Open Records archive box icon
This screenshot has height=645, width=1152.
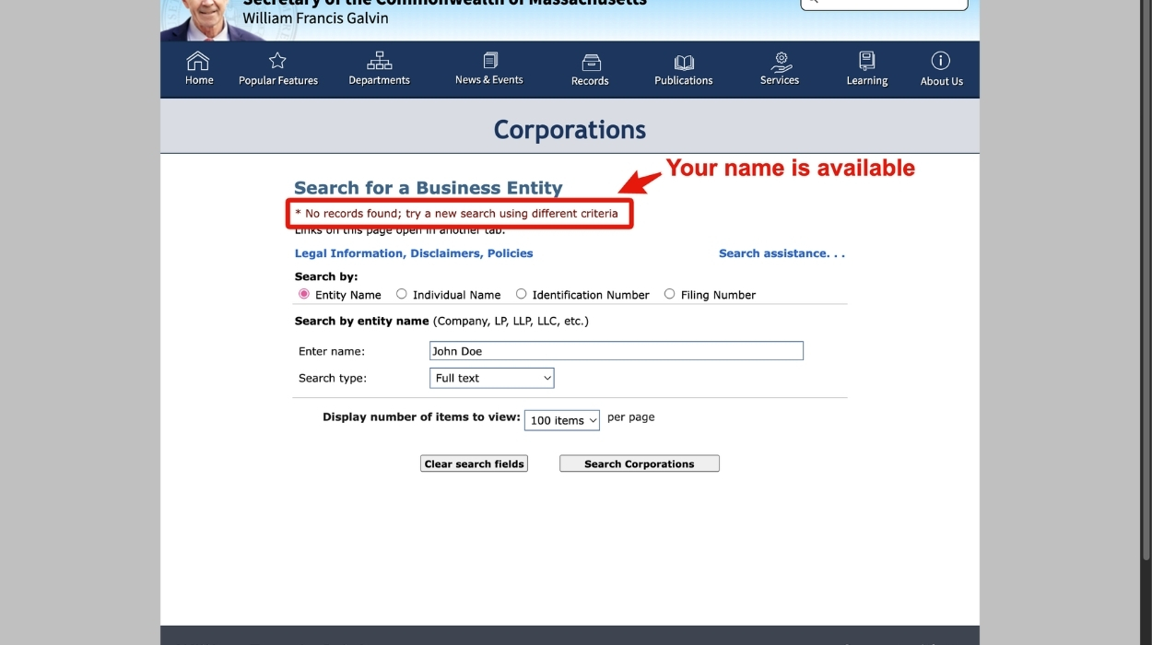click(591, 62)
